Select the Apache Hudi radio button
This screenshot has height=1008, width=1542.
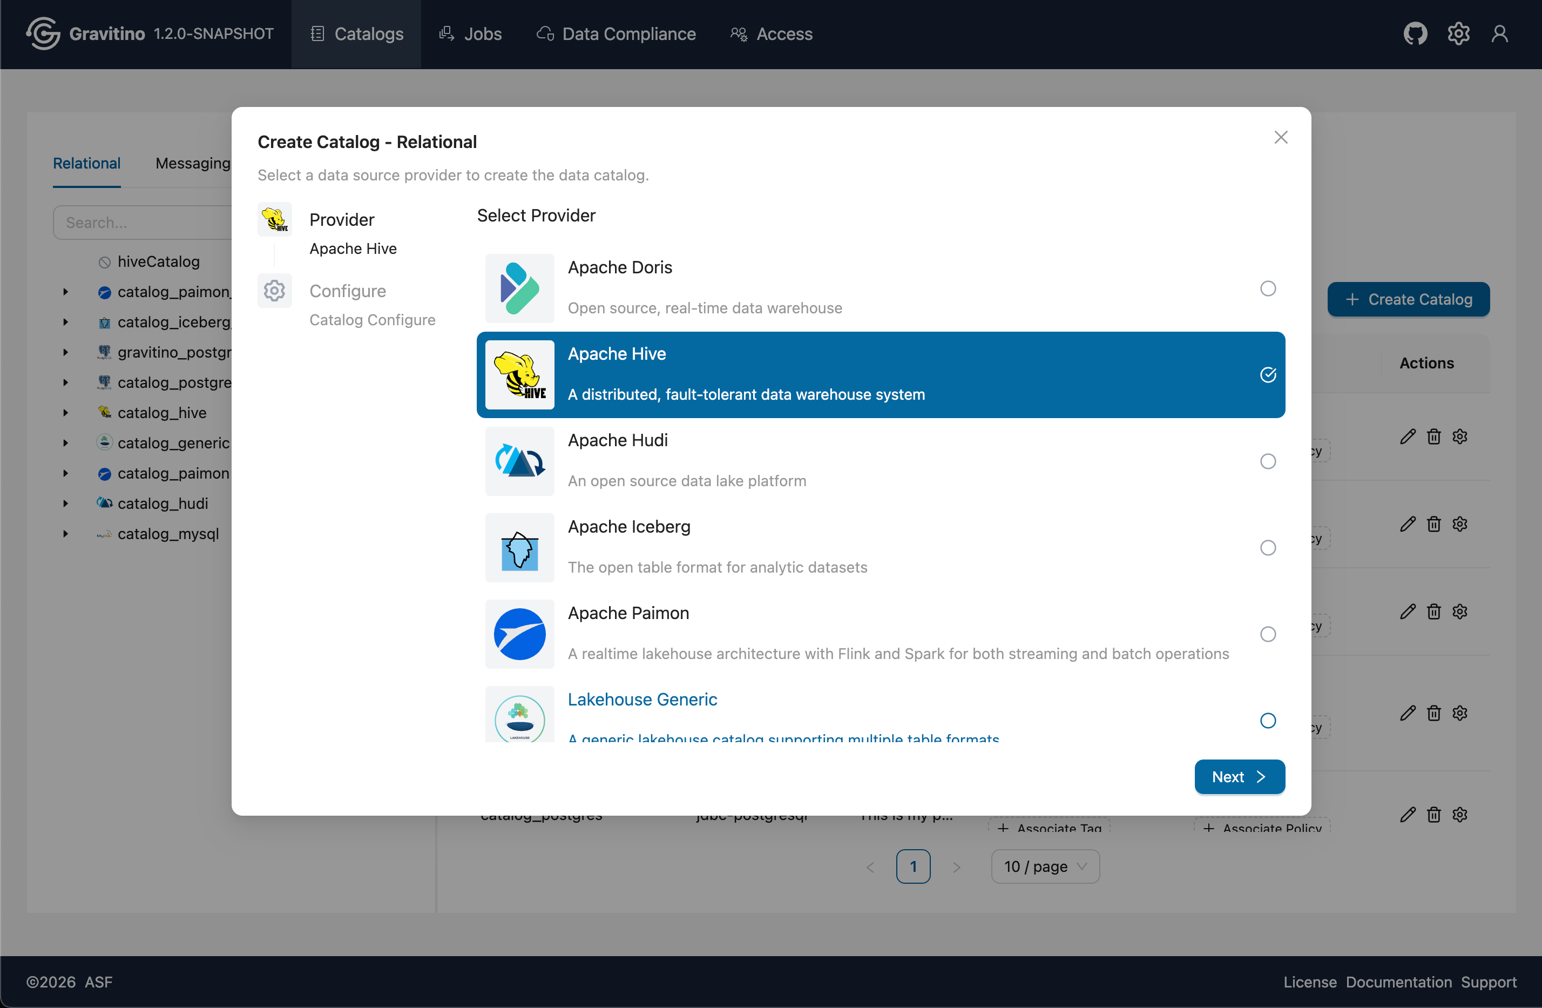(x=1267, y=461)
